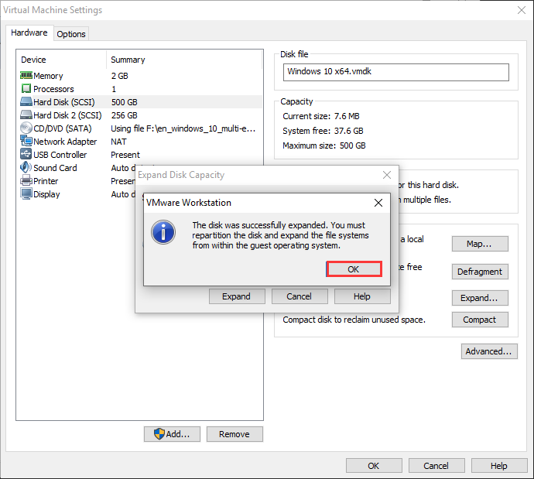This screenshot has width=534, height=479.
Task: Click the Network Adapter icon
Action: coord(26,141)
